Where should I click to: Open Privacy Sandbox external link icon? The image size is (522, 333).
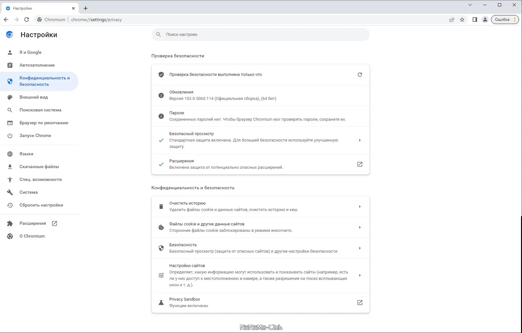pos(360,303)
